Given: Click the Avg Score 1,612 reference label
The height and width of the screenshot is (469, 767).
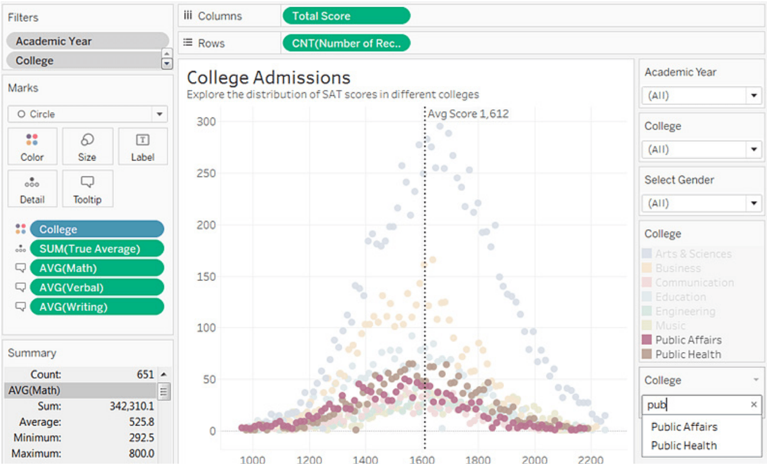Looking at the screenshot, I should (x=468, y=114).
